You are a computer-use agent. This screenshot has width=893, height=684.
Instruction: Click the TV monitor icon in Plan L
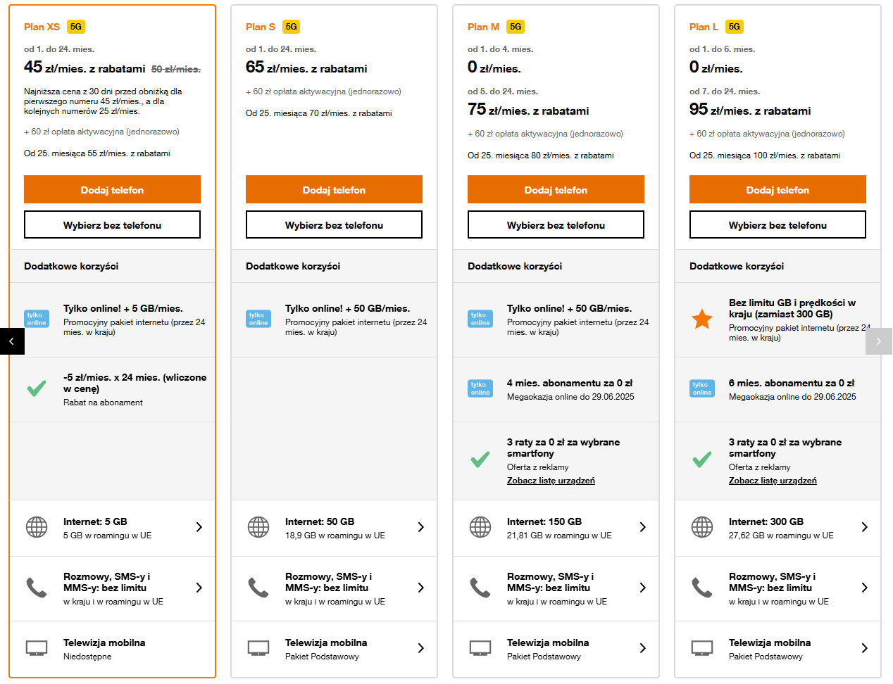702,648
